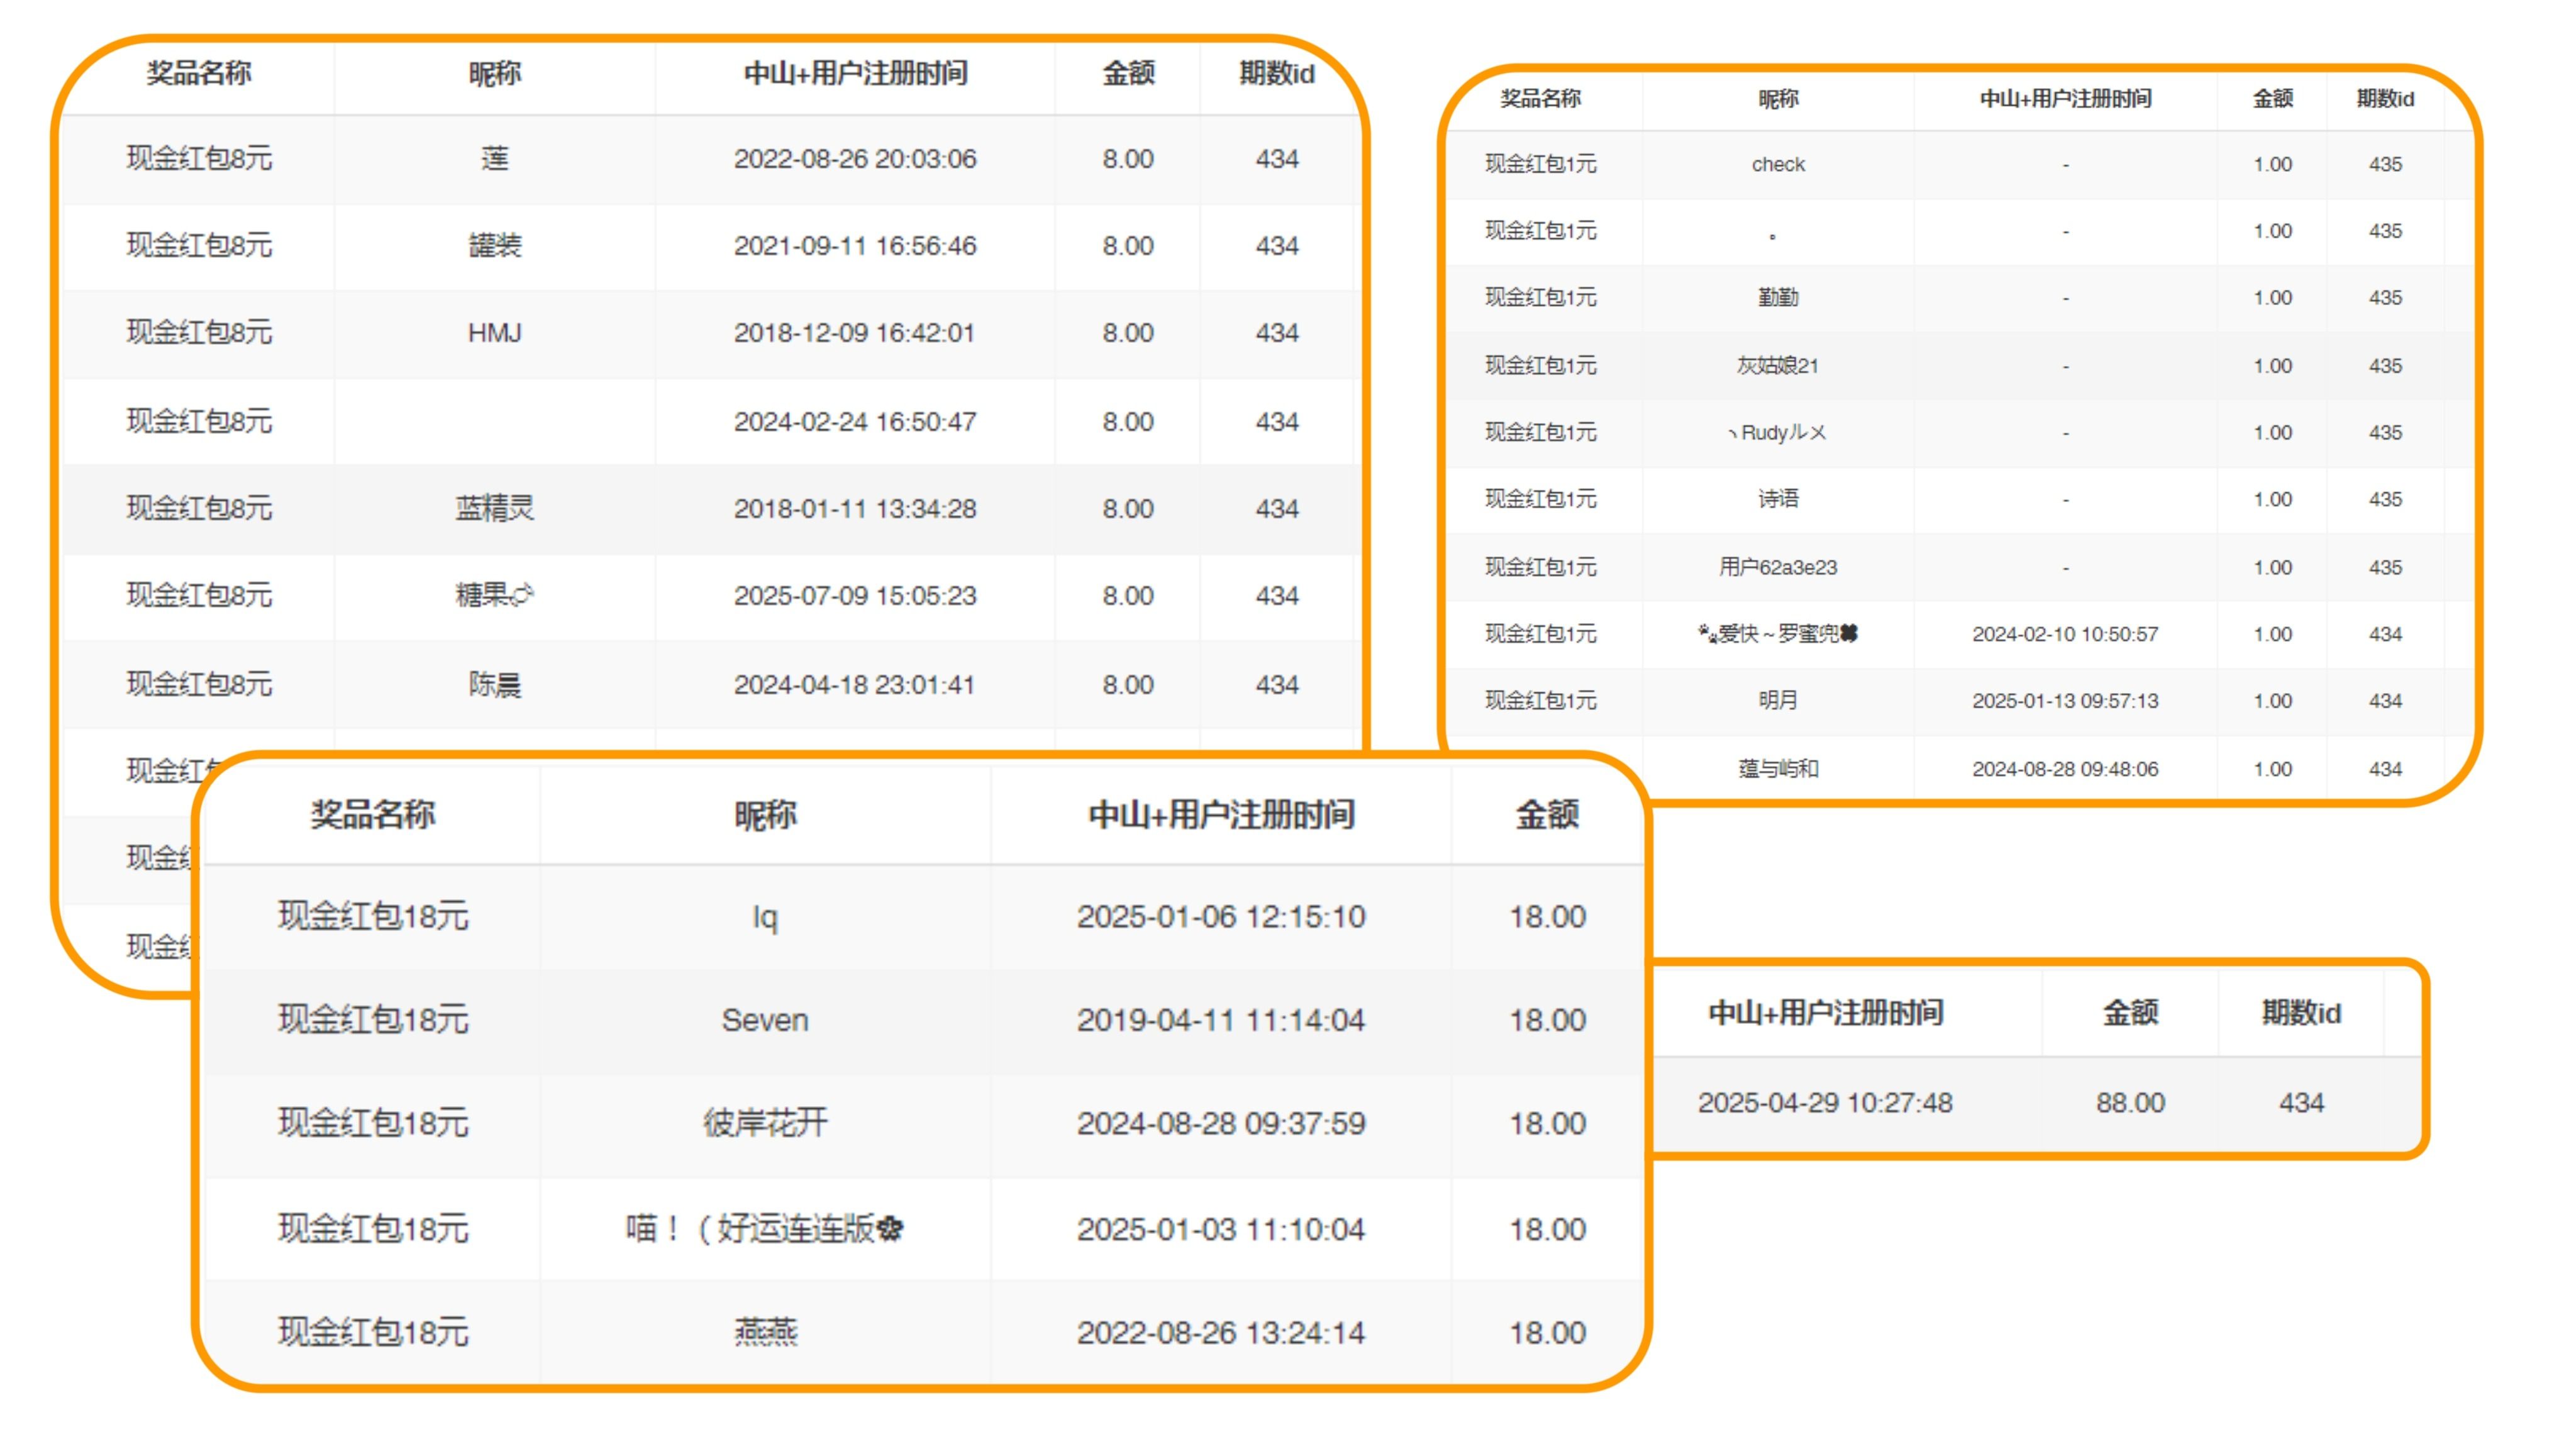Viewport: 2576px width, 1449px height.
Task: Click the 昵称 column header in top-left table
Action: click(x=494, y=73)
